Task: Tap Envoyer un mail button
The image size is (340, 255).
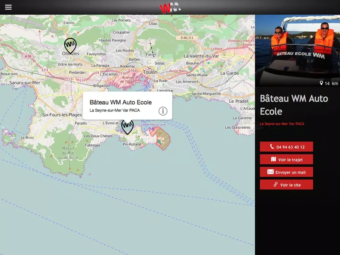Action: 286,172
